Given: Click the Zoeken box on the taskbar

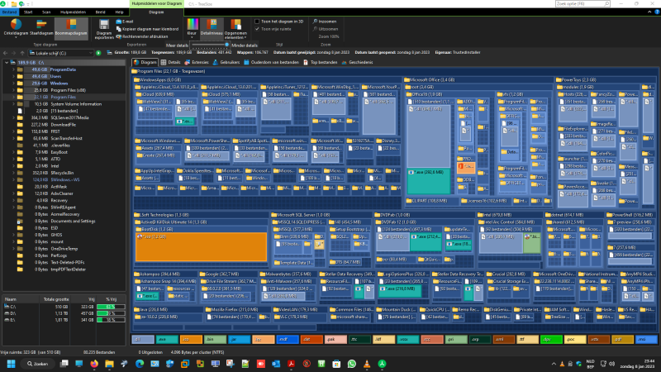Looking at the screenshot, I should point(36,362).
